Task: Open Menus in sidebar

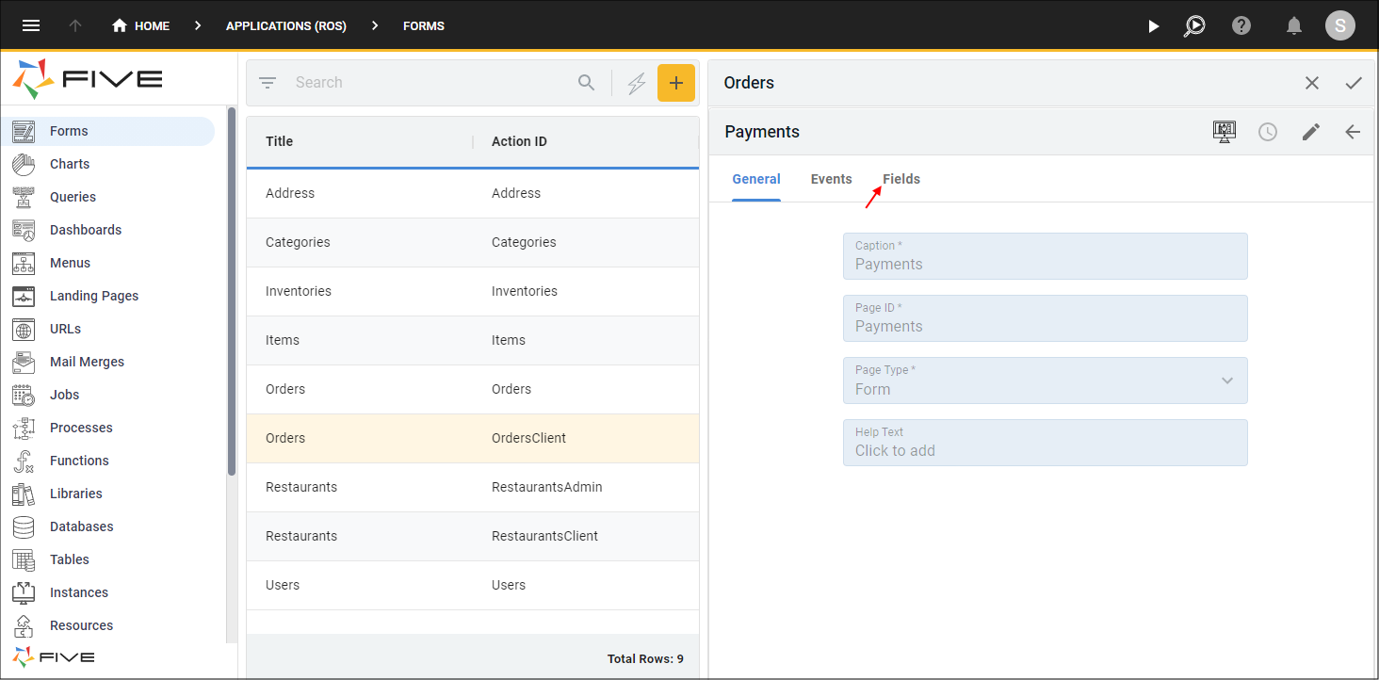Action: click(x=70, y=263)
